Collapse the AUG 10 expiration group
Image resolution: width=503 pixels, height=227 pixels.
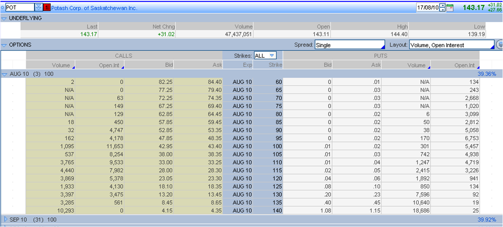click(4, 74)
